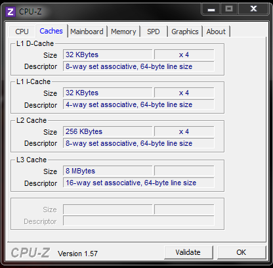Screen dimensions: 273x268
Task: Open the SPD tab
Action: click(x=154, y=32)
